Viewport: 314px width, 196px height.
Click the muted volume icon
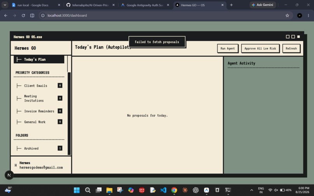[276, 190]
